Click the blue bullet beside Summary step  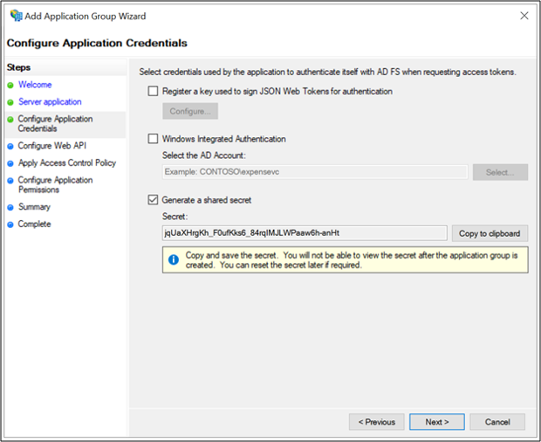10,208
